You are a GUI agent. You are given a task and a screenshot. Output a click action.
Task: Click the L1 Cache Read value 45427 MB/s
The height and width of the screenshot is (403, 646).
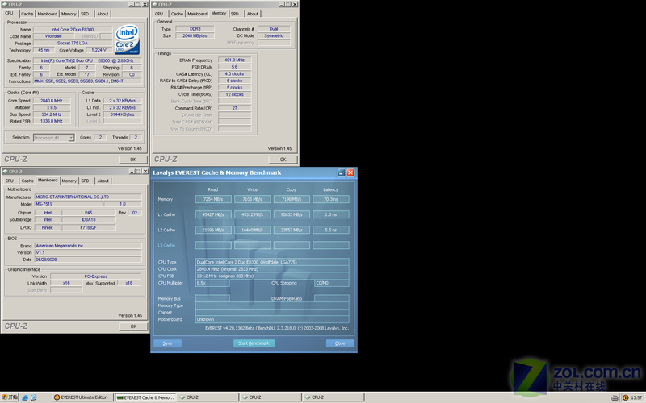coord(213,214)
